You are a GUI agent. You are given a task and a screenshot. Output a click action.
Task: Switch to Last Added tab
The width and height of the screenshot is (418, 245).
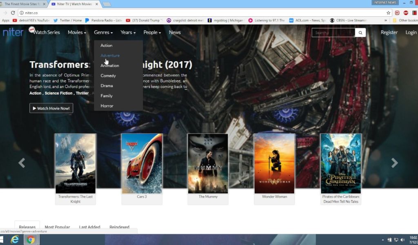click(89, 227)
